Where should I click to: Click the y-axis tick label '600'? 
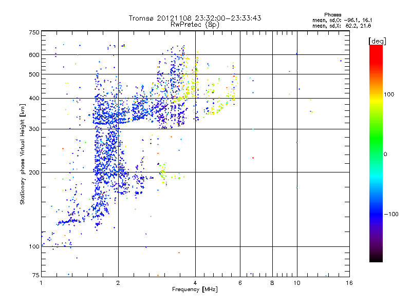click(x=34, y=55)
